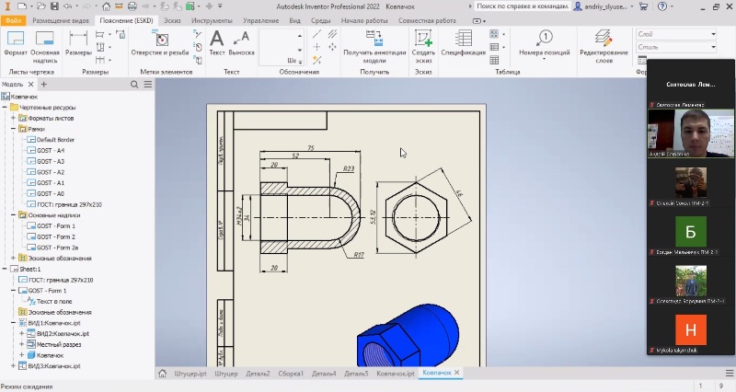Switch to the Эскиз ribbon tab
Screen dimensions: 736x392
coord(171,18)
